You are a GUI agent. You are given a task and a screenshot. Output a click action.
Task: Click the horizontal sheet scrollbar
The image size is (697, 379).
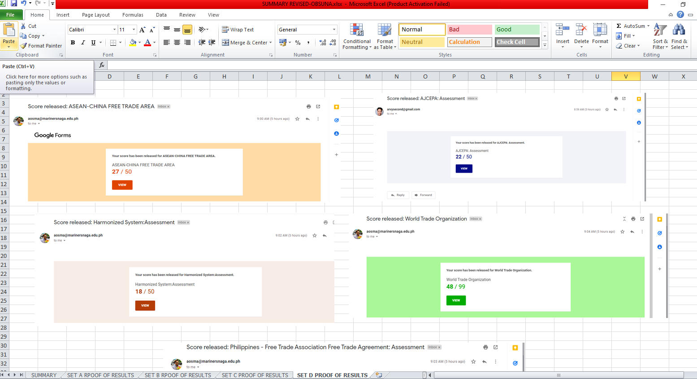pos(558,375)
